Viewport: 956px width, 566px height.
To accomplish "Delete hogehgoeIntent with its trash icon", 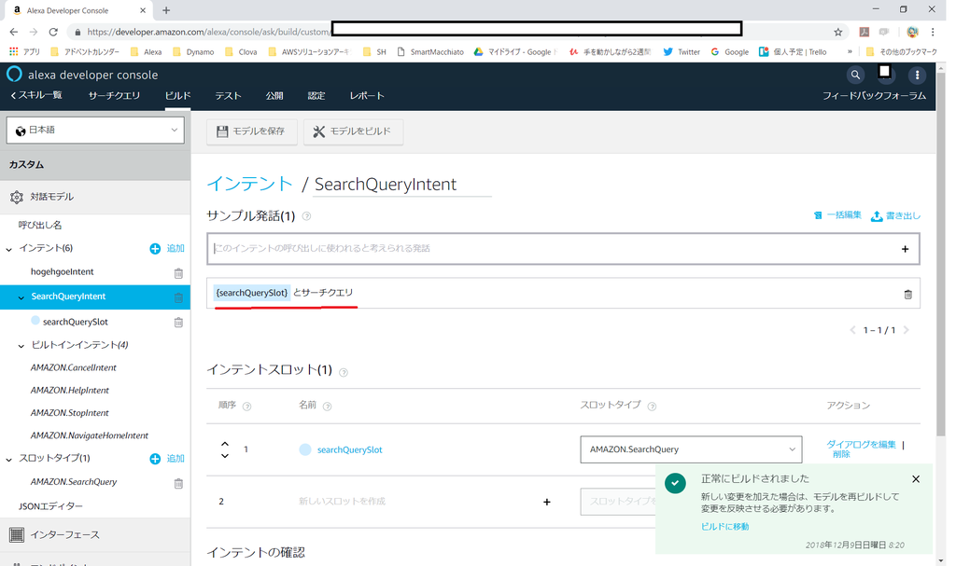I will tap(177, 271).
